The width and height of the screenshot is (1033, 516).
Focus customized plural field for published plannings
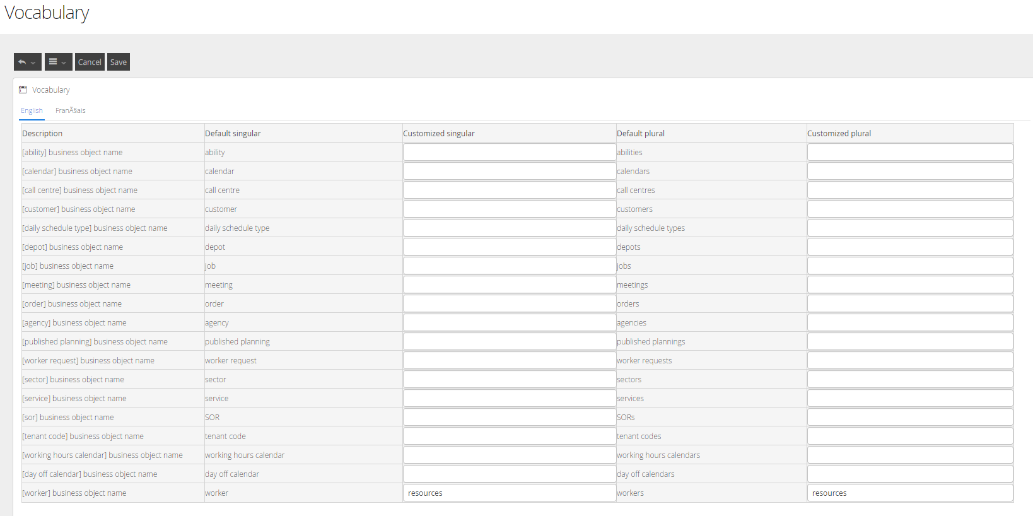coord(910,341)
